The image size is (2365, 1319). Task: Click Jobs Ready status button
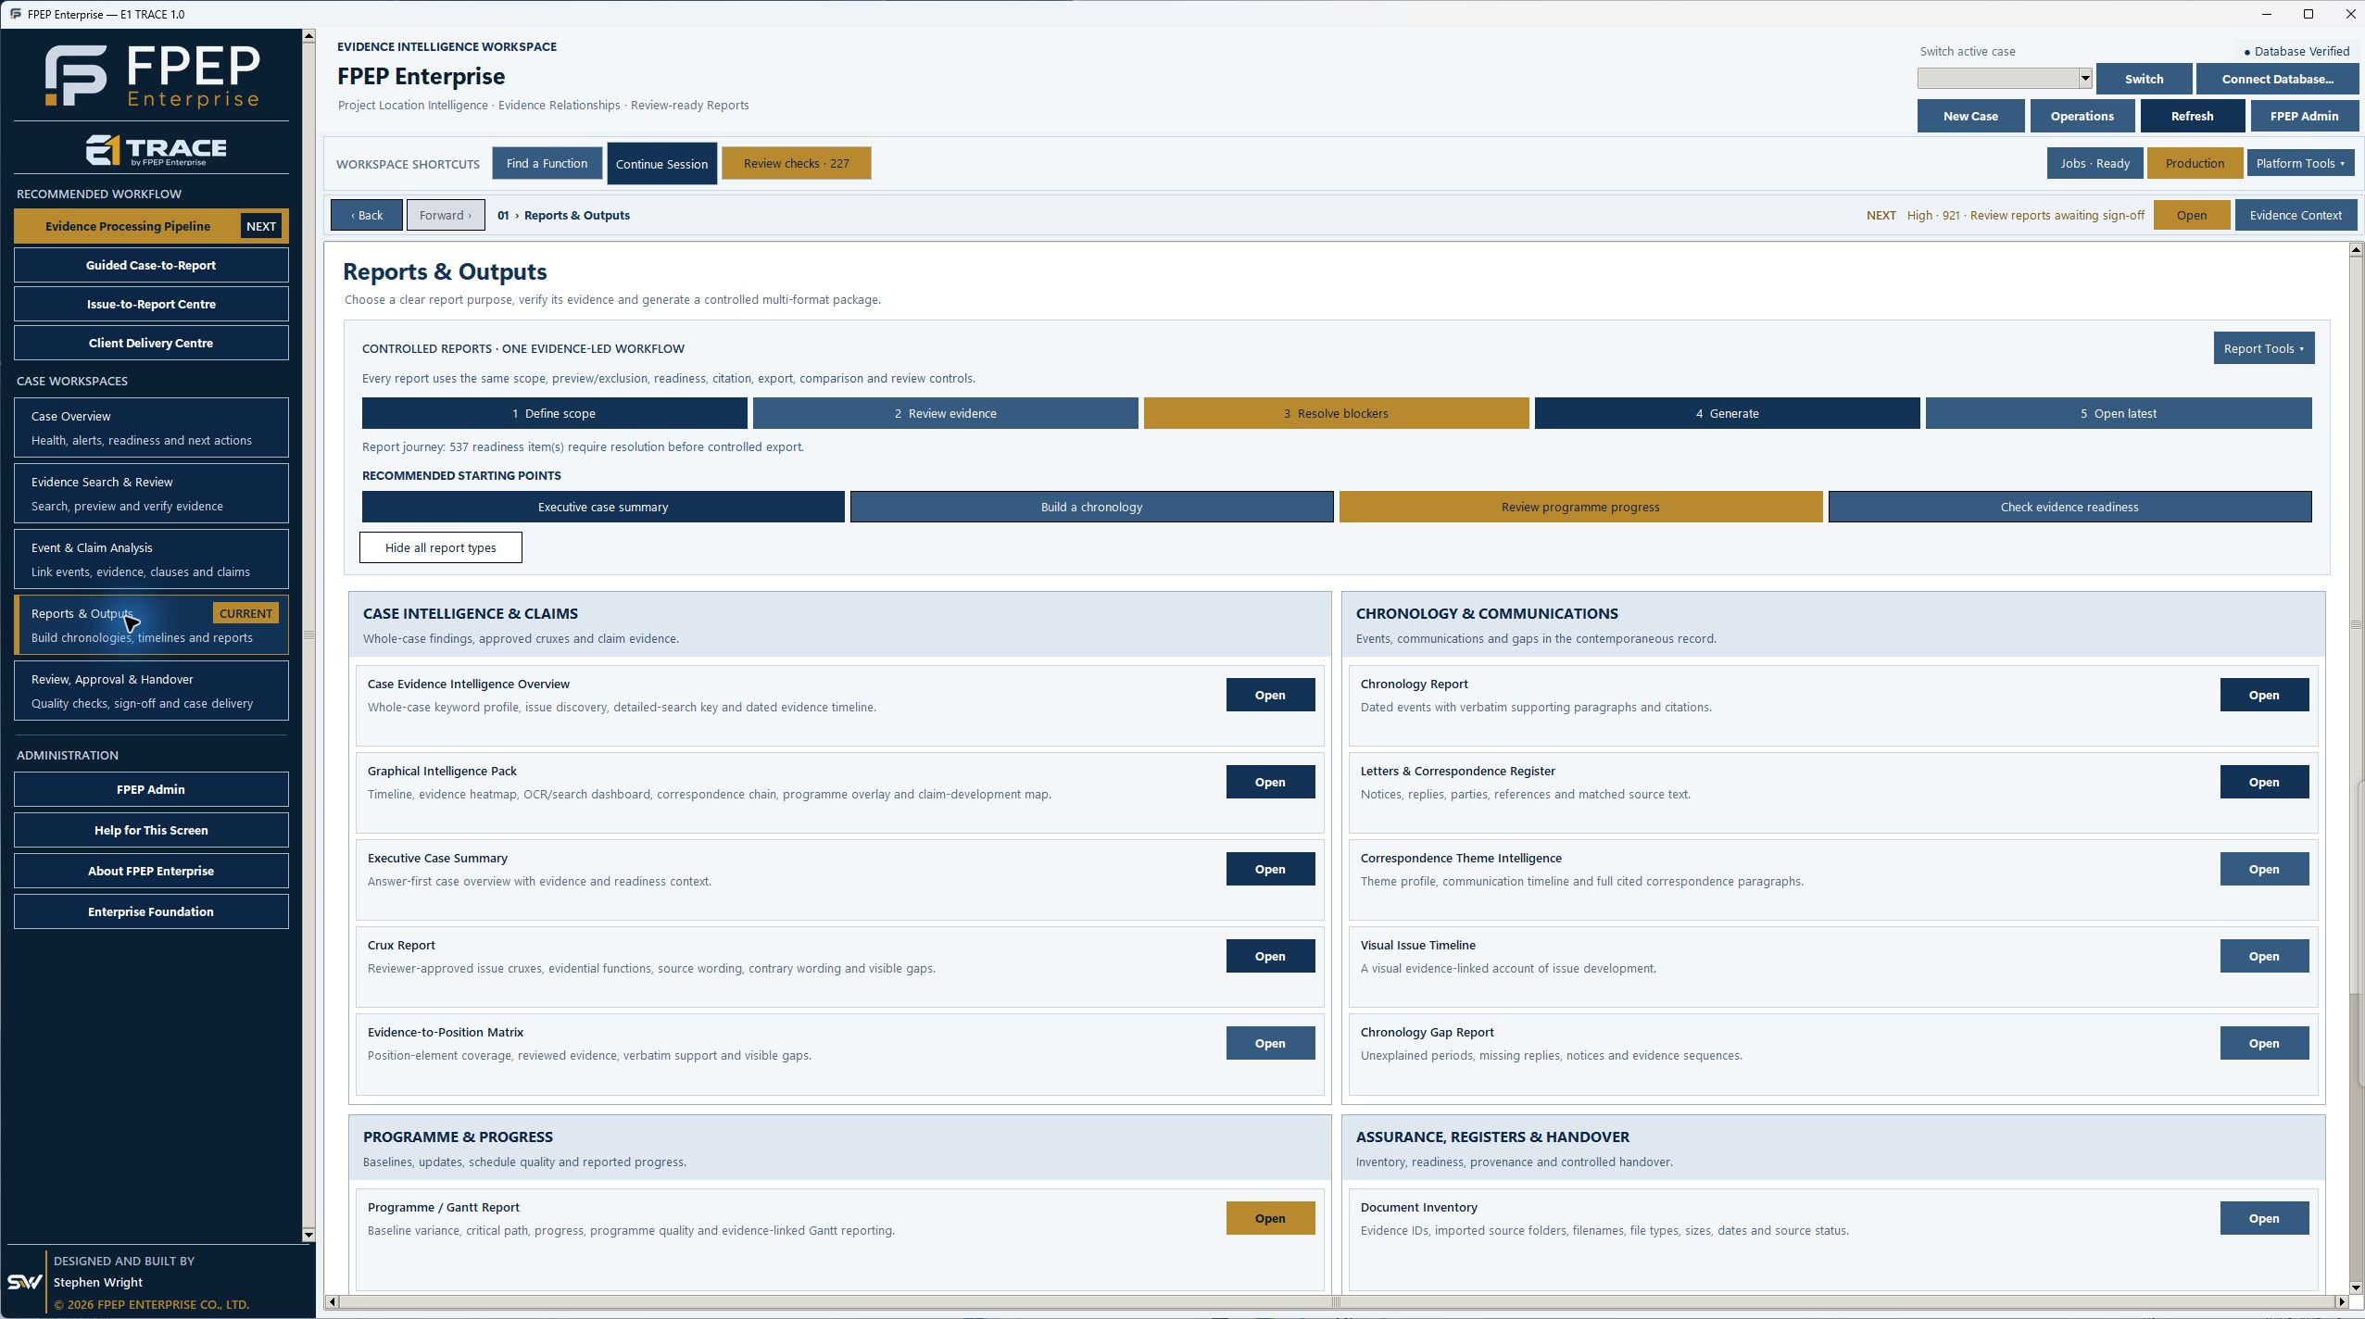2095,163
